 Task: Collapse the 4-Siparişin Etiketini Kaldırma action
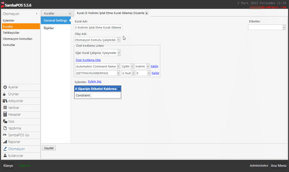pyautogui.click(x=119, y=89)
